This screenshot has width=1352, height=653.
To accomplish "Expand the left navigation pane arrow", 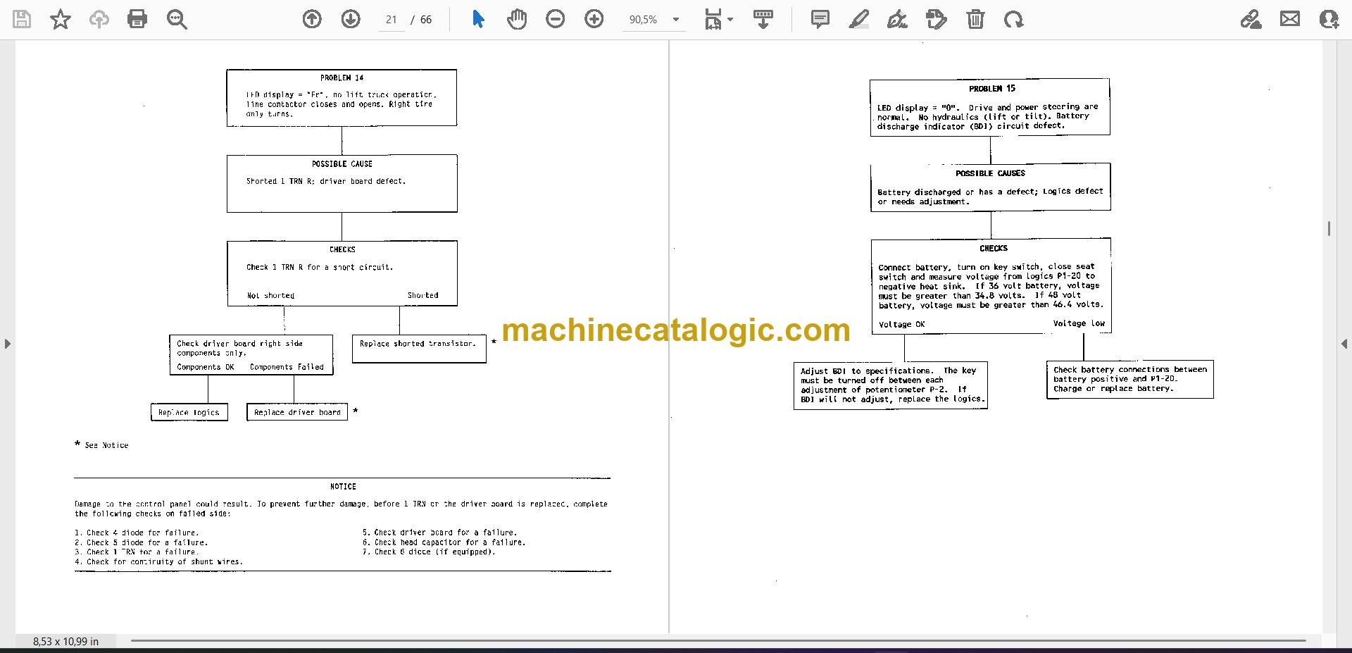I will (x=7, y=344).
